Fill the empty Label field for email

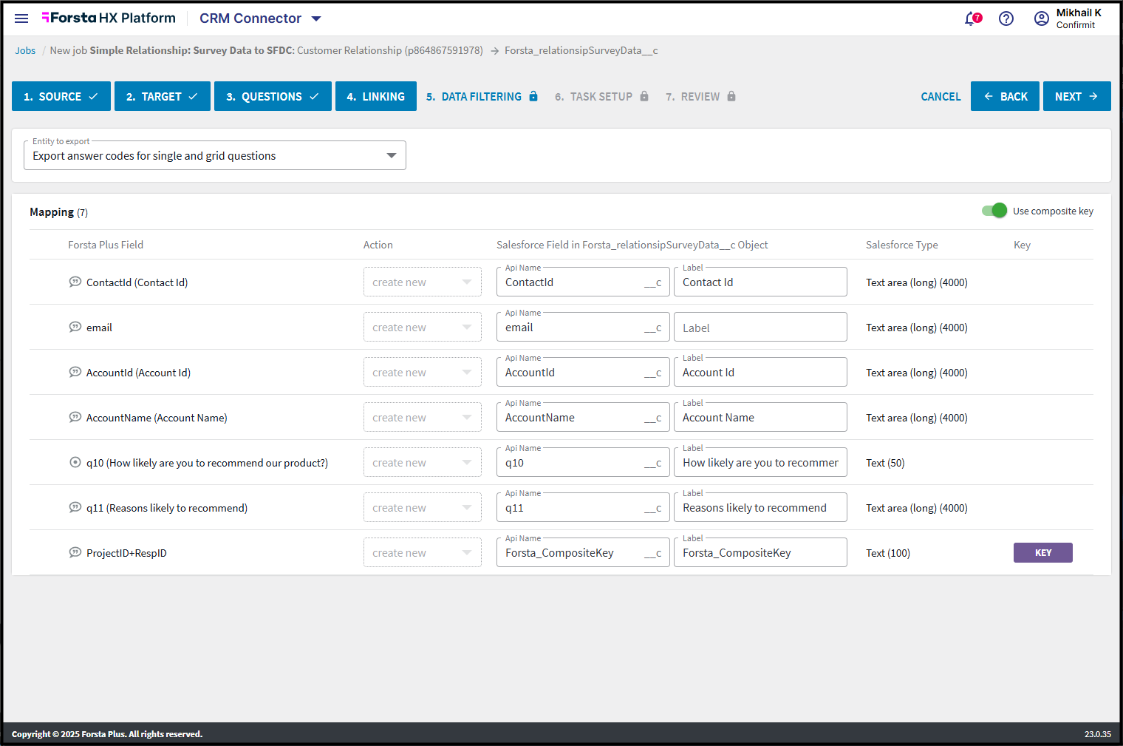coord(760,327)
